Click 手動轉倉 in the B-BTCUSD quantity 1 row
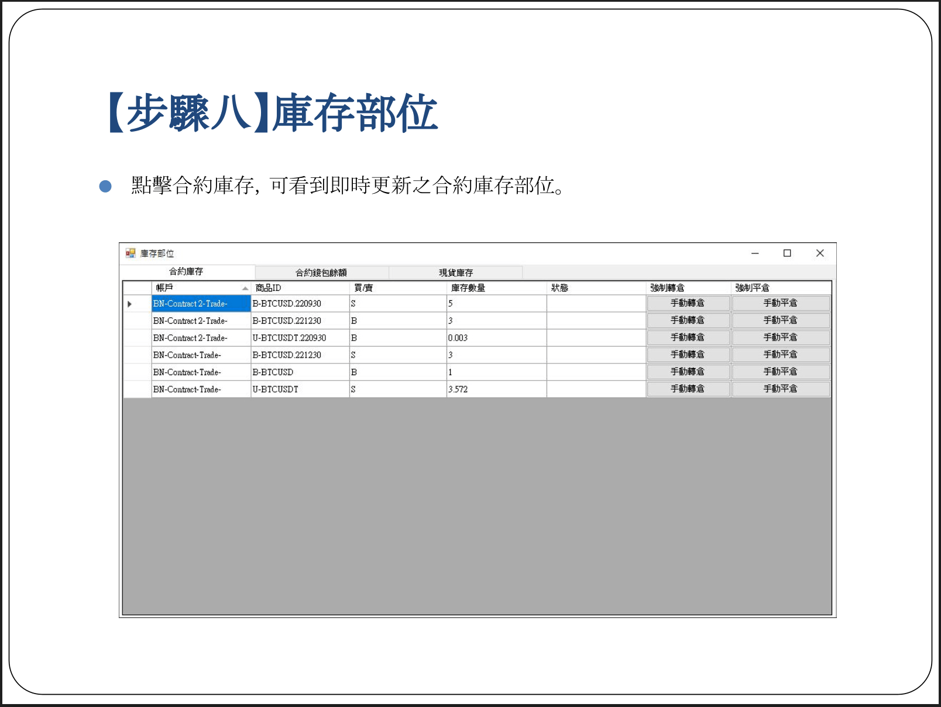 tap(688, 372)
